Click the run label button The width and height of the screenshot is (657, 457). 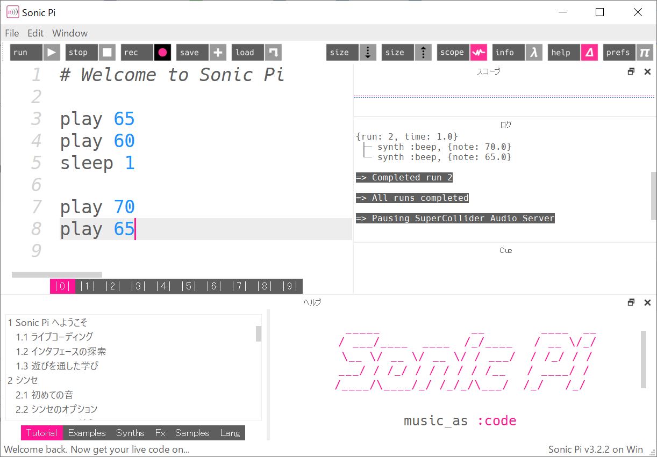point(26,52)
